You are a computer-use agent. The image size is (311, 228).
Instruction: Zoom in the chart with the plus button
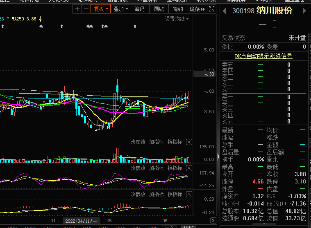click(77, 9)
